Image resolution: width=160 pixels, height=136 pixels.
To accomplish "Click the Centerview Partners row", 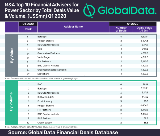I will click(x=87, y=53).
